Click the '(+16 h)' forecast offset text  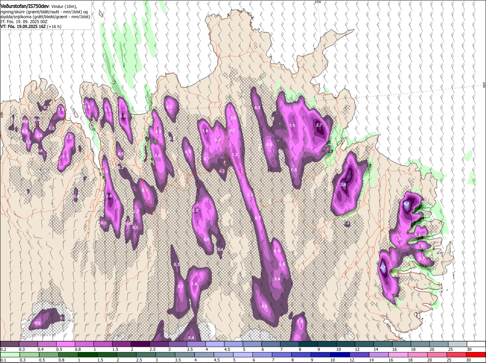(54, 27)
